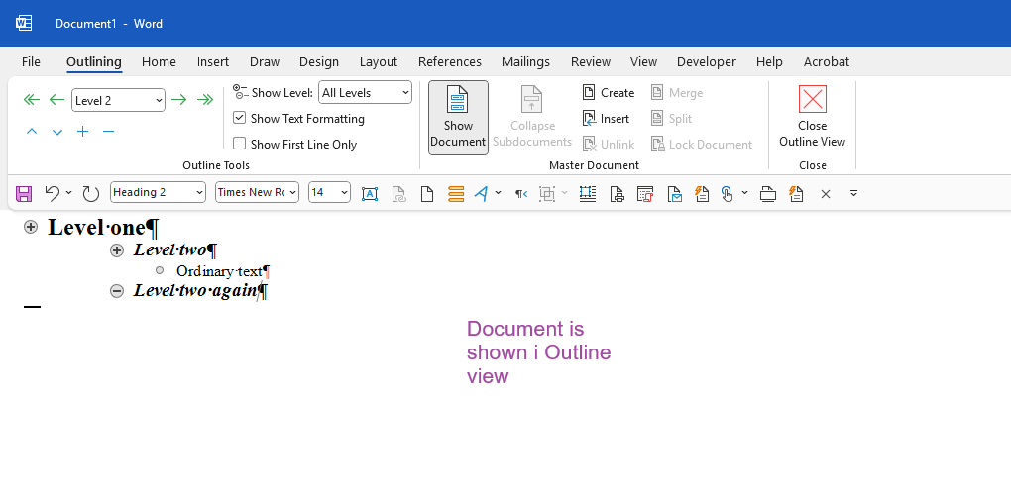Switch to the Insert tab
This screenshot has height=498, width=1011.
click(213, 61)
